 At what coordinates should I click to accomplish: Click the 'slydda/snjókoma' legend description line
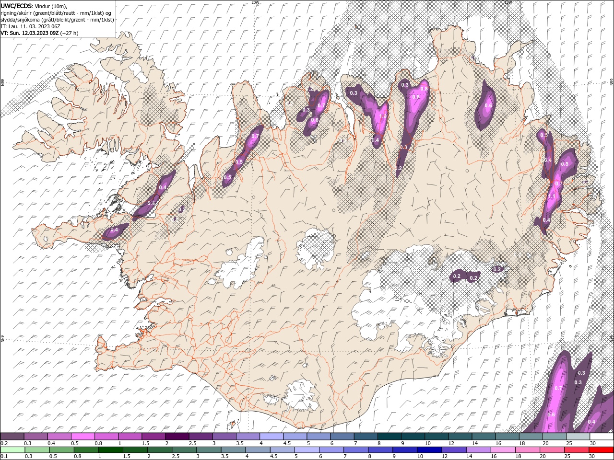tap(57, 20)
